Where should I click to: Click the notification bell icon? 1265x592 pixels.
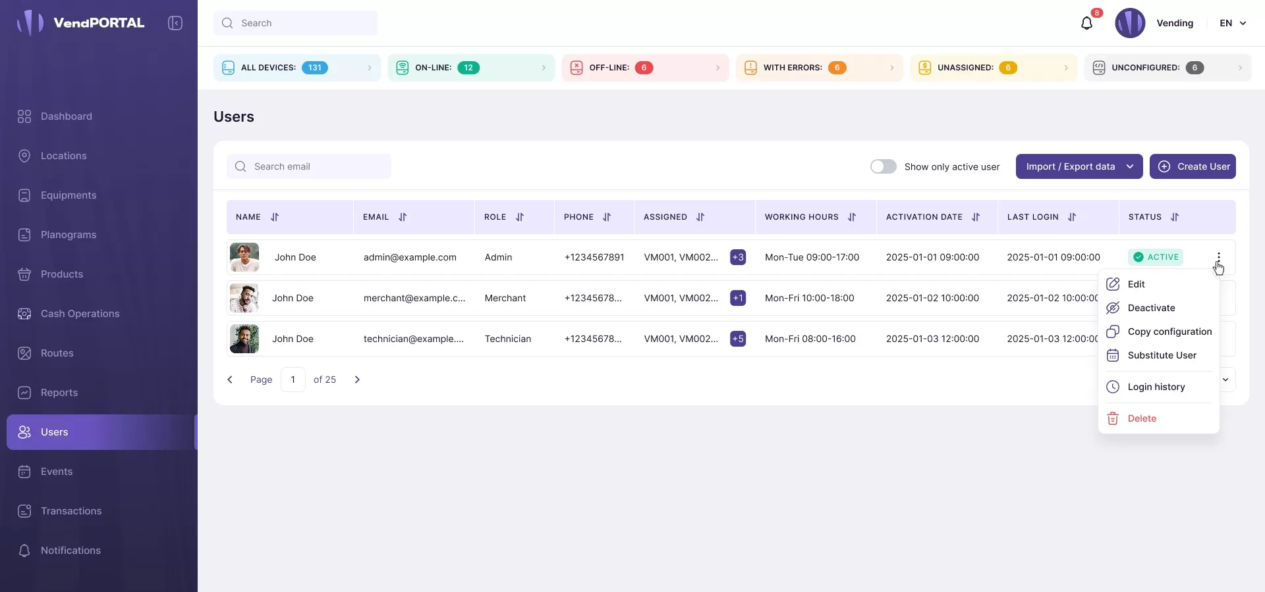pos(1086,24)
